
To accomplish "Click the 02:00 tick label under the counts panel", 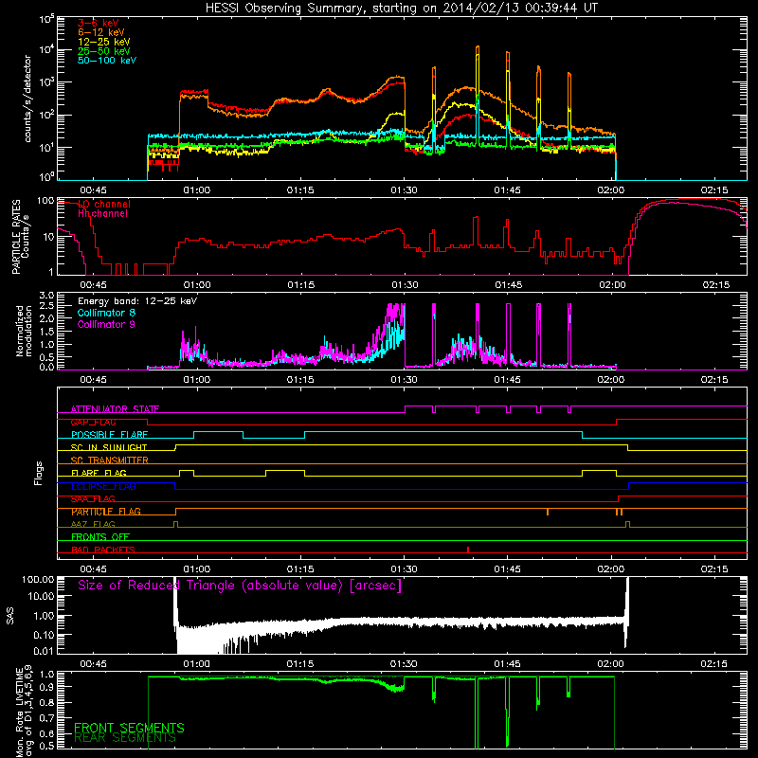I will (x=610, y=190).
